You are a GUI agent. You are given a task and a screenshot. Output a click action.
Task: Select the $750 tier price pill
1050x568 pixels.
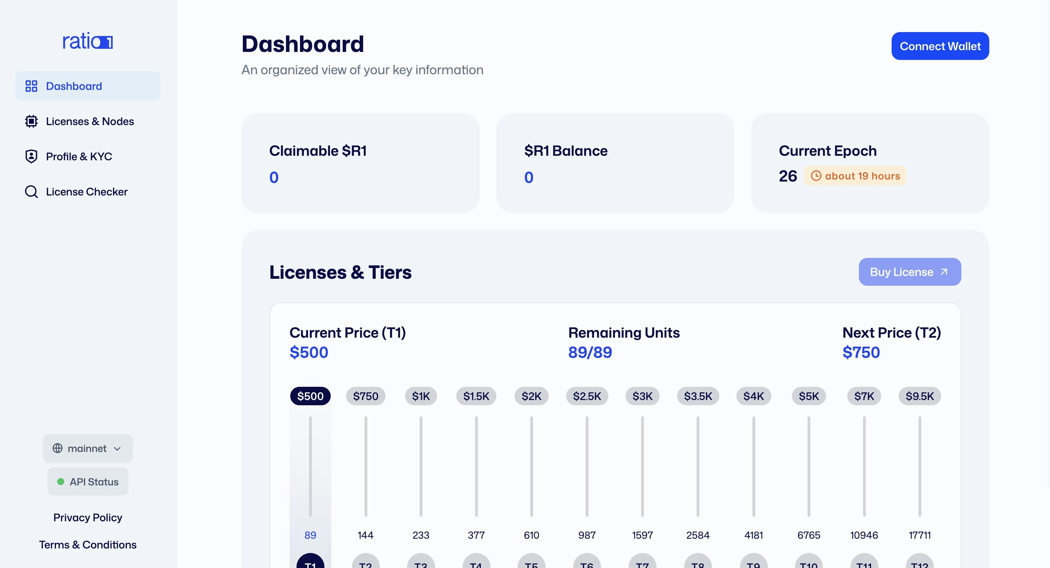click(365, 396)
